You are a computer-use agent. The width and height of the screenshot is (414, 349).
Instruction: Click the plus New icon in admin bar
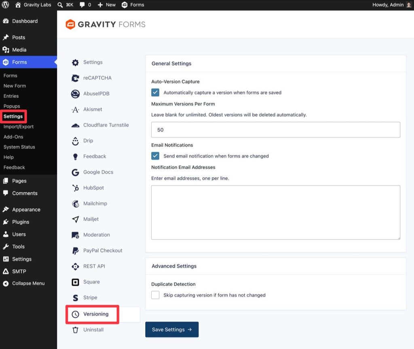[100, 5]
